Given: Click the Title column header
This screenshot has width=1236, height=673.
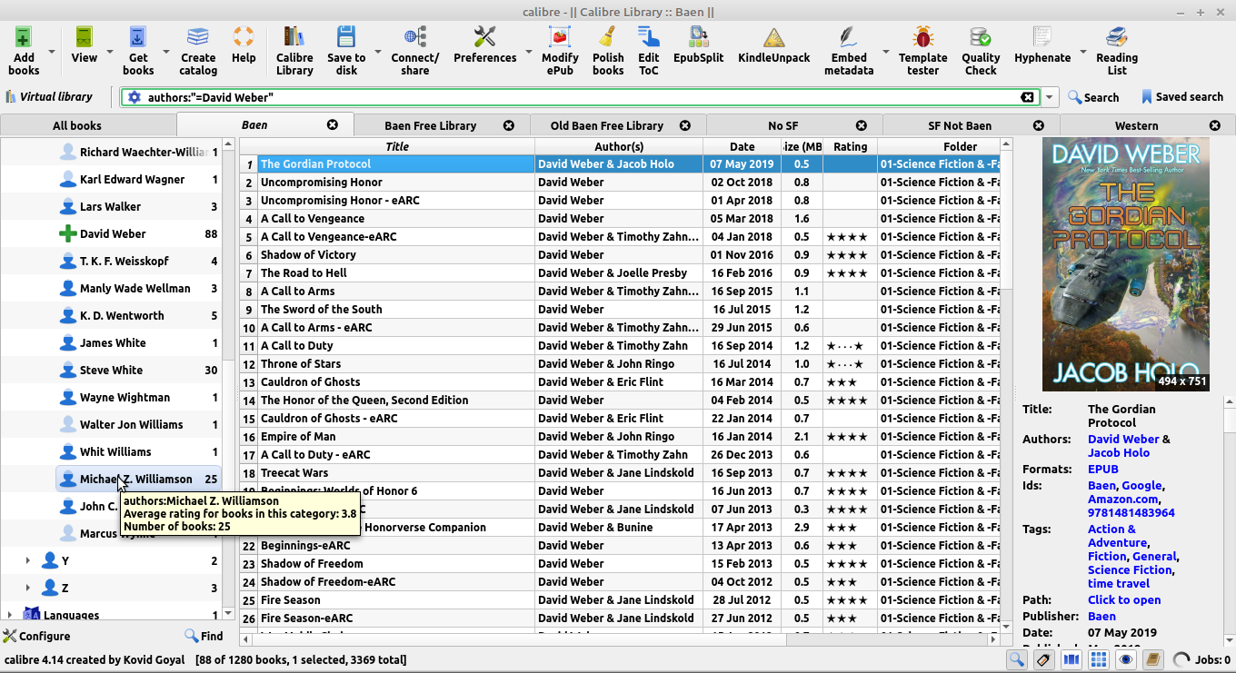Looking at the screenshot, I should point(397,146).
